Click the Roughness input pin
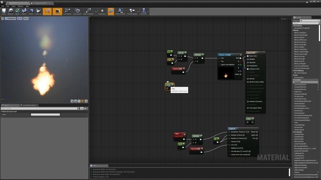321x180 pixels. 248,65
